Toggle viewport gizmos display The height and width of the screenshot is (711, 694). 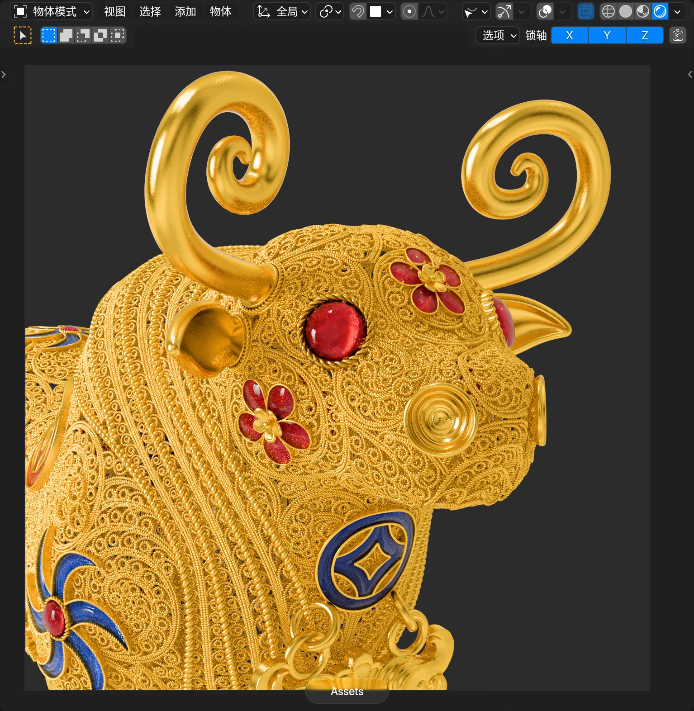pyautogui.click(x=504, y=11)
